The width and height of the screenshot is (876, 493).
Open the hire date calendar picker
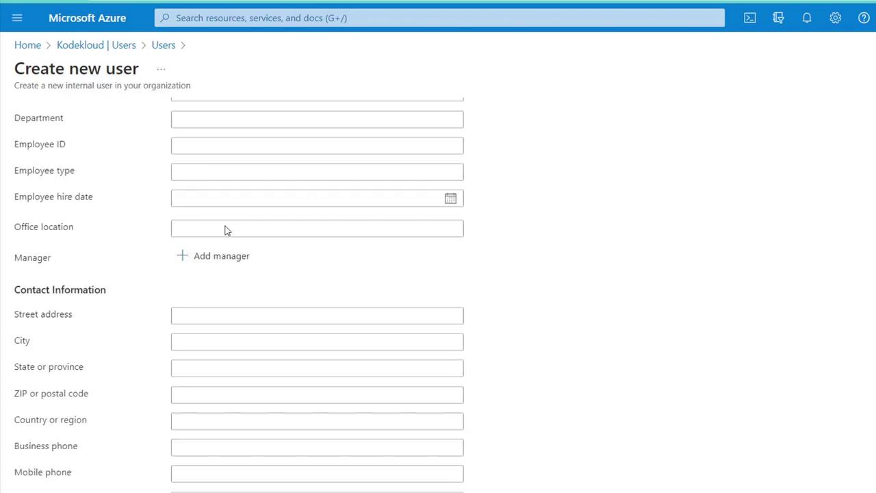point(450,198)
